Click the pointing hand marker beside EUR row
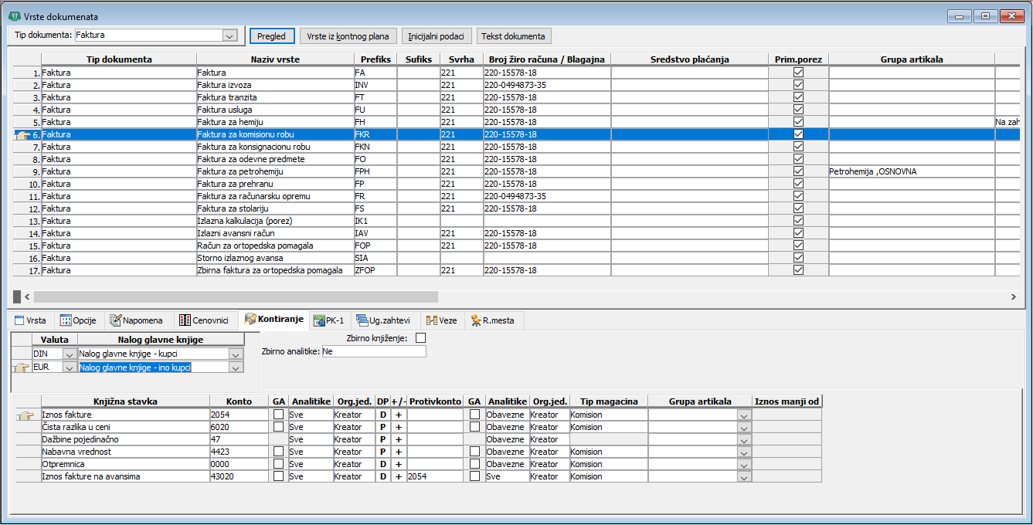The height and width of the screenshot is (525, 1033). click(x=22, y=367)
